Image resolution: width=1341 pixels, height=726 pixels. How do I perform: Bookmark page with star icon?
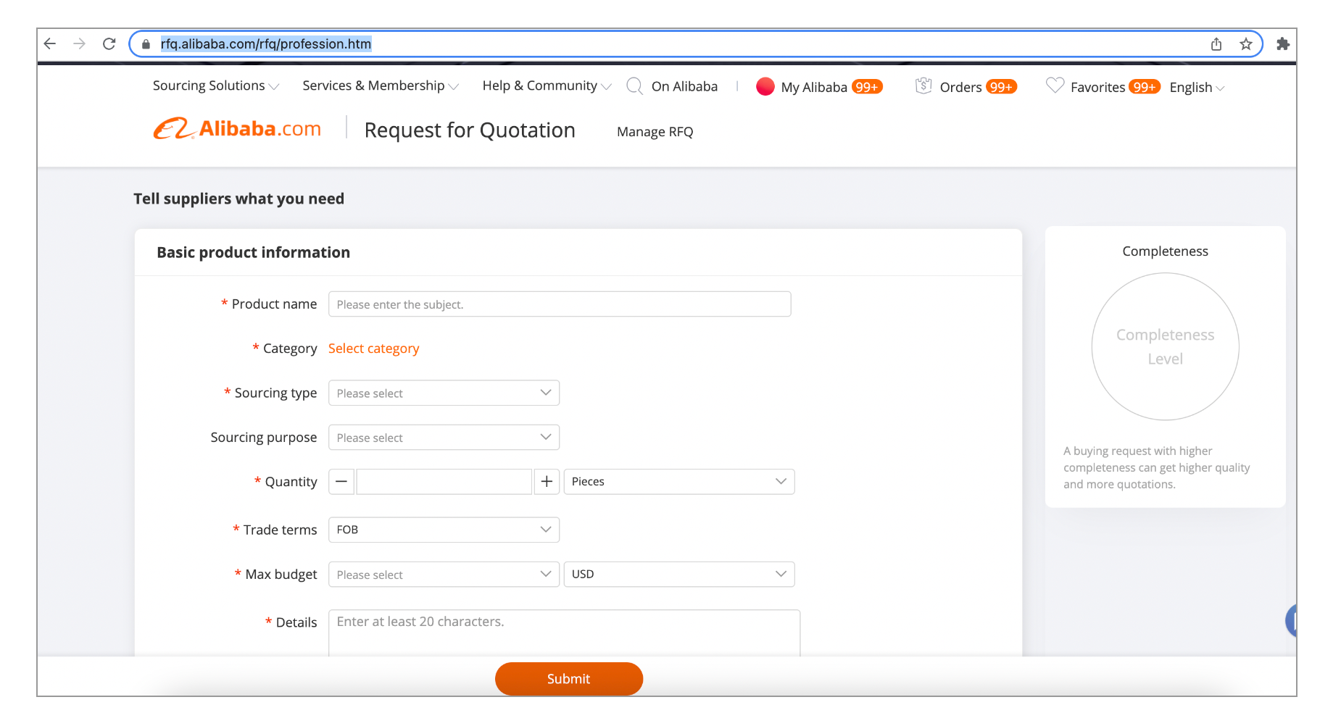[x=1246, y=44]
